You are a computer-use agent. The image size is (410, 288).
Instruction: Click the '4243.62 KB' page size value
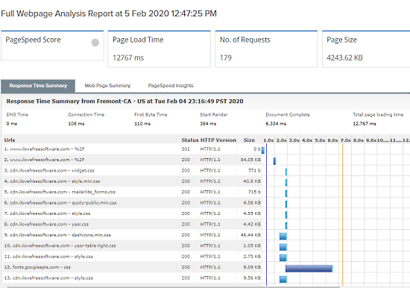(344, 57)
